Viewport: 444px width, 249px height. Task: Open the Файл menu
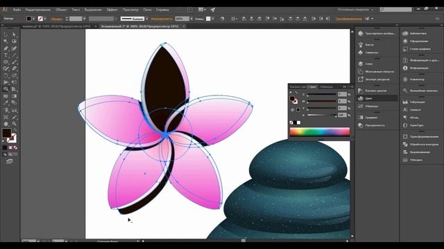pos(17,10)
